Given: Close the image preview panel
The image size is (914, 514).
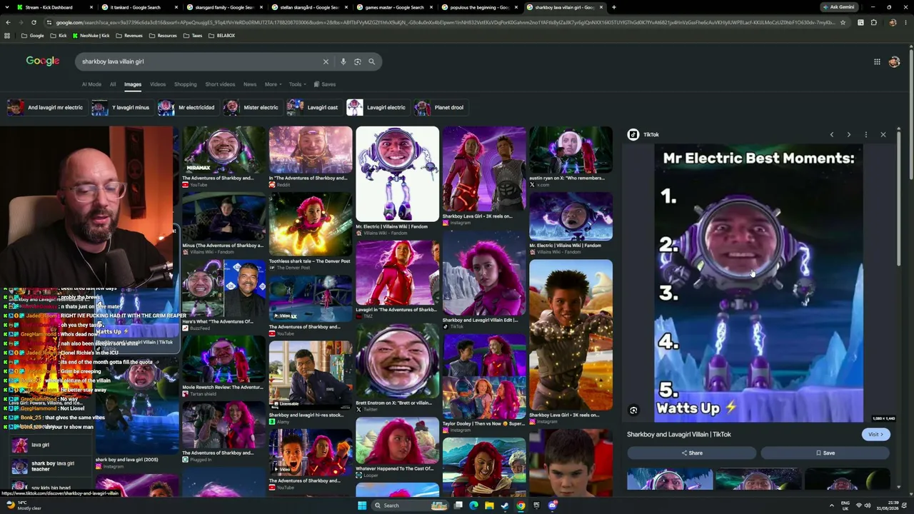Looking at the screenshot, I should click(x=883, y=134).
